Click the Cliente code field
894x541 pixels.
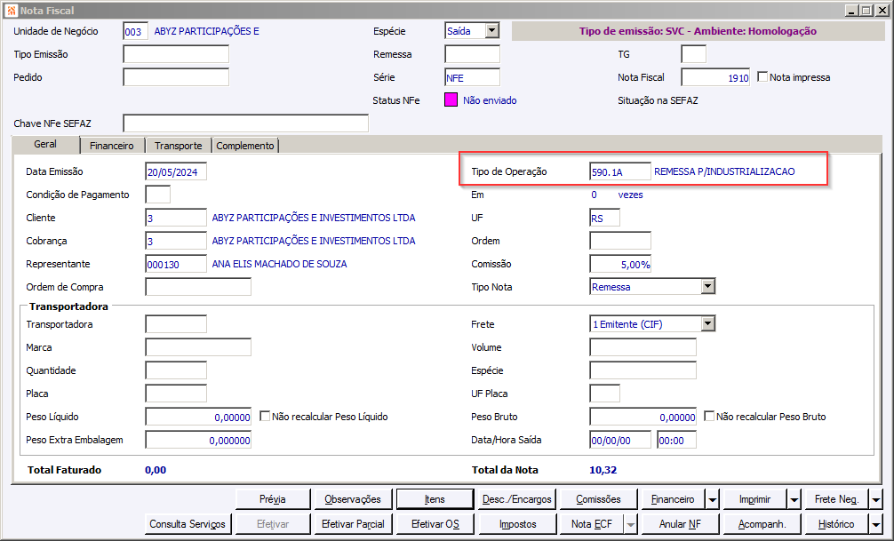[x=176, y=218]
